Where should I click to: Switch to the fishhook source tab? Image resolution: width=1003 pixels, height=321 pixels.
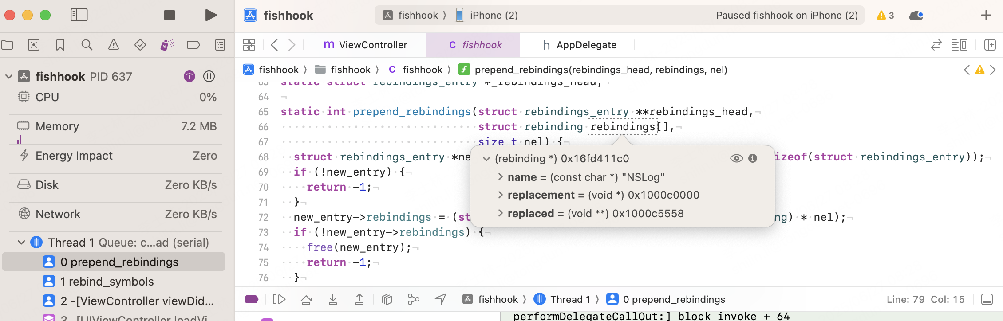pos(473,45)
